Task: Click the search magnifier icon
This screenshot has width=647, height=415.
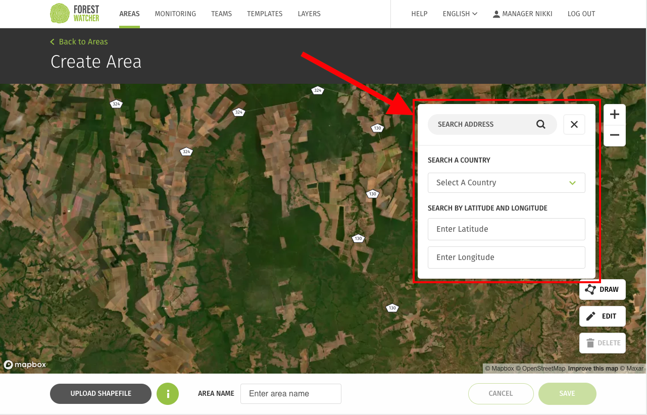Action: (x=540, y=125)
